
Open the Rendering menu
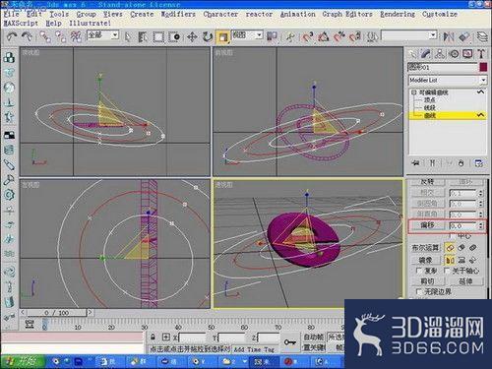398,14
